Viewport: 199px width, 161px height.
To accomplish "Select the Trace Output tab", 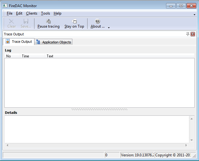I will (19, 42).
